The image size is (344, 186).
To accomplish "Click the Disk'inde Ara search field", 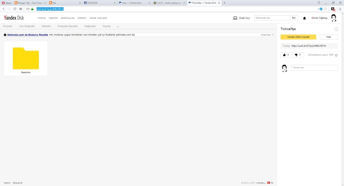I will [x=271, y=18].
